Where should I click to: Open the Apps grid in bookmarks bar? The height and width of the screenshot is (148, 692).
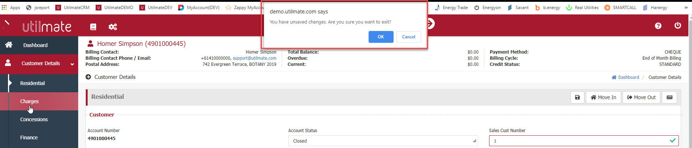(11, 8)
